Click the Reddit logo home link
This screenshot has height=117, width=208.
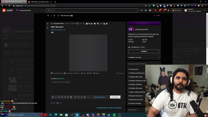(7, 10)
